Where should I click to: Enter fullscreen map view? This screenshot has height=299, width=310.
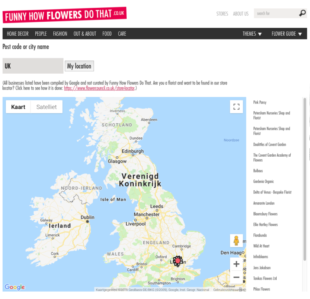(236, 107)
